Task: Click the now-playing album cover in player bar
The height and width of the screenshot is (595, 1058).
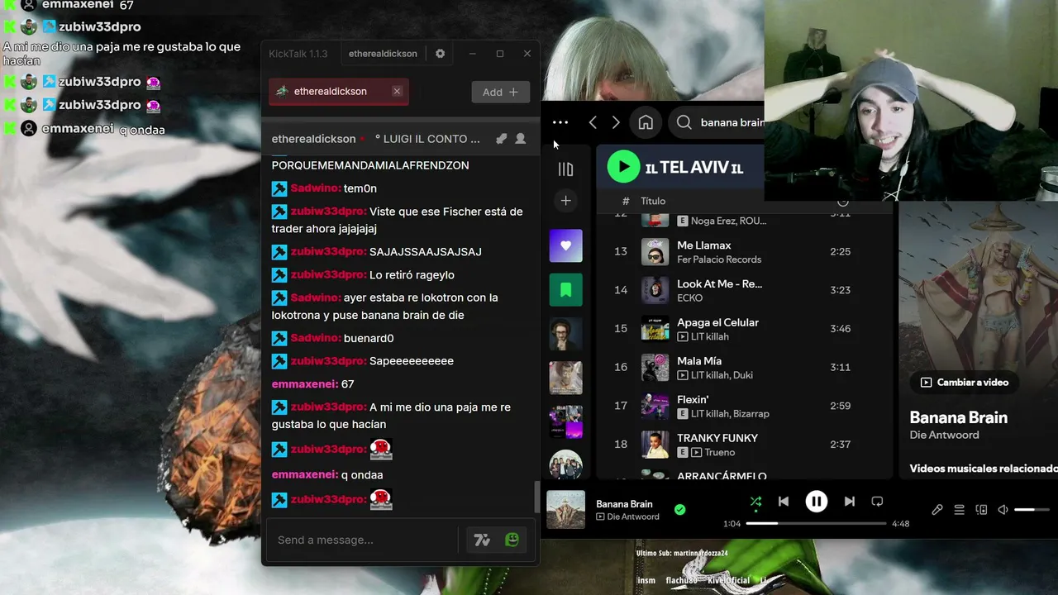Action: (x=566, y=510)
